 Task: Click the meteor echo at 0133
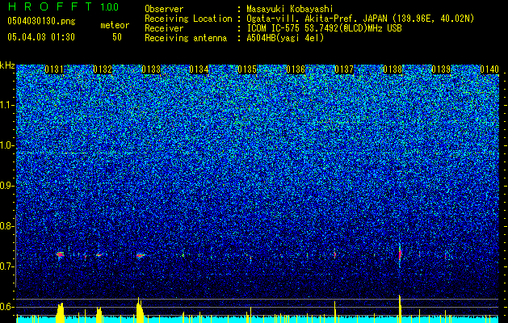(x=141, y=256)
